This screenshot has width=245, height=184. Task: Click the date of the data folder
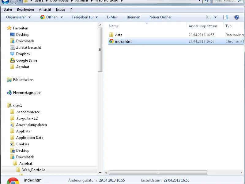tap(202, 35)
